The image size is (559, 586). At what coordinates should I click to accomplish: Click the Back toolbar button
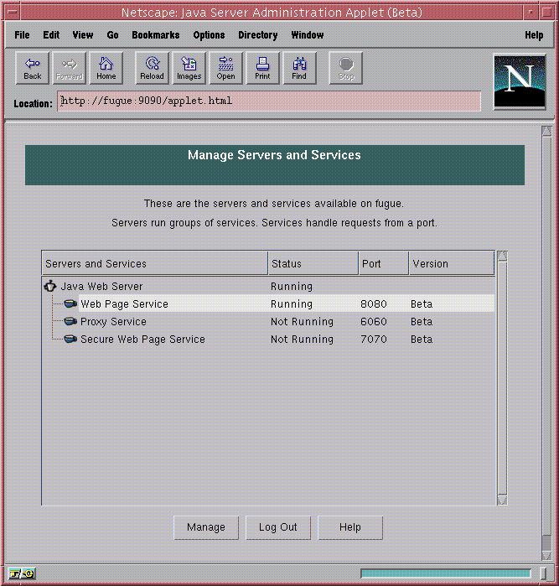(x=32, y=69)
